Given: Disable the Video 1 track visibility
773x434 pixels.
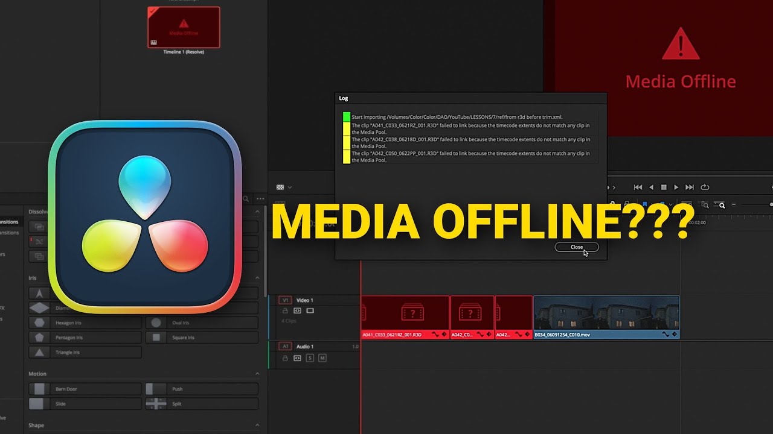Looking at the screenshot, I should click(310, 311).
